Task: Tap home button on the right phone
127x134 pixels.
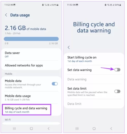Action: [94, 128]
